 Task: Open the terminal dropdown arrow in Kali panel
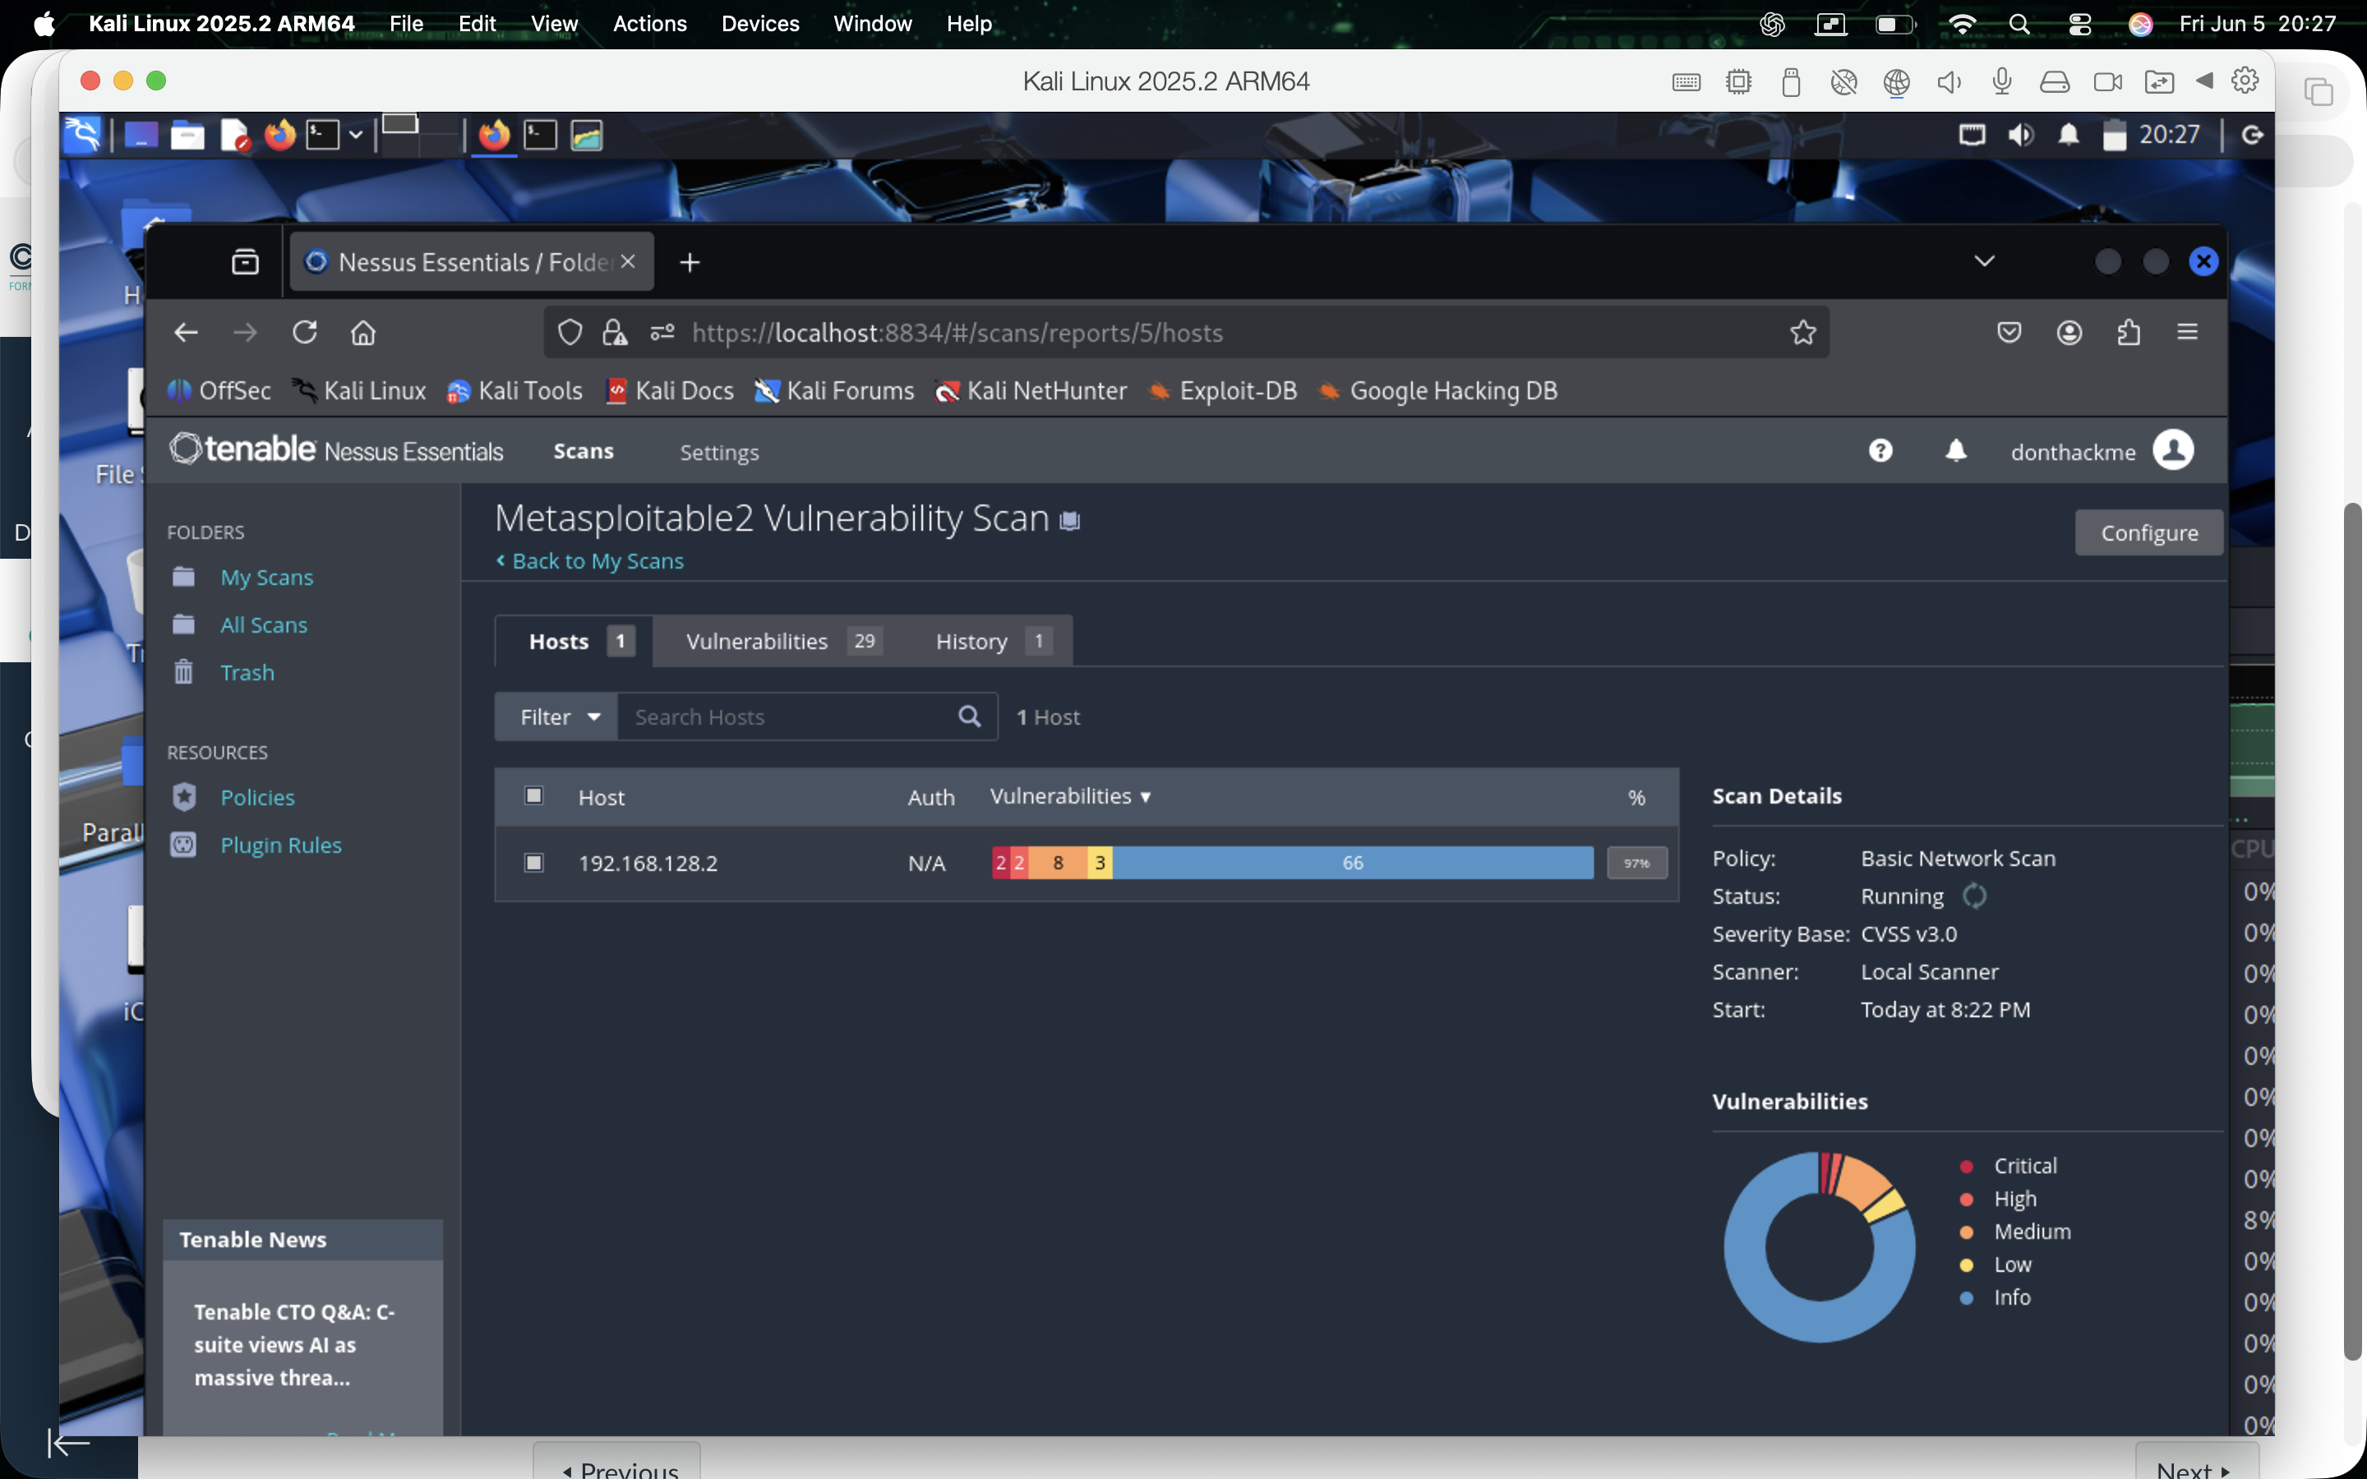coord(356,135)
